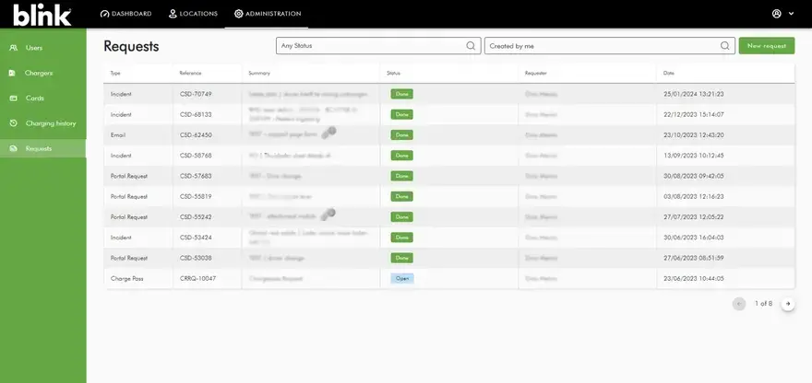812x383 pixels.
Task: Click the Requests page heading
Action: click(131, 47)
